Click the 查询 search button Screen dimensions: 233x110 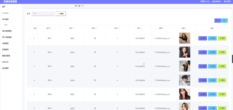pyautogui.click(x=61, y=14)
